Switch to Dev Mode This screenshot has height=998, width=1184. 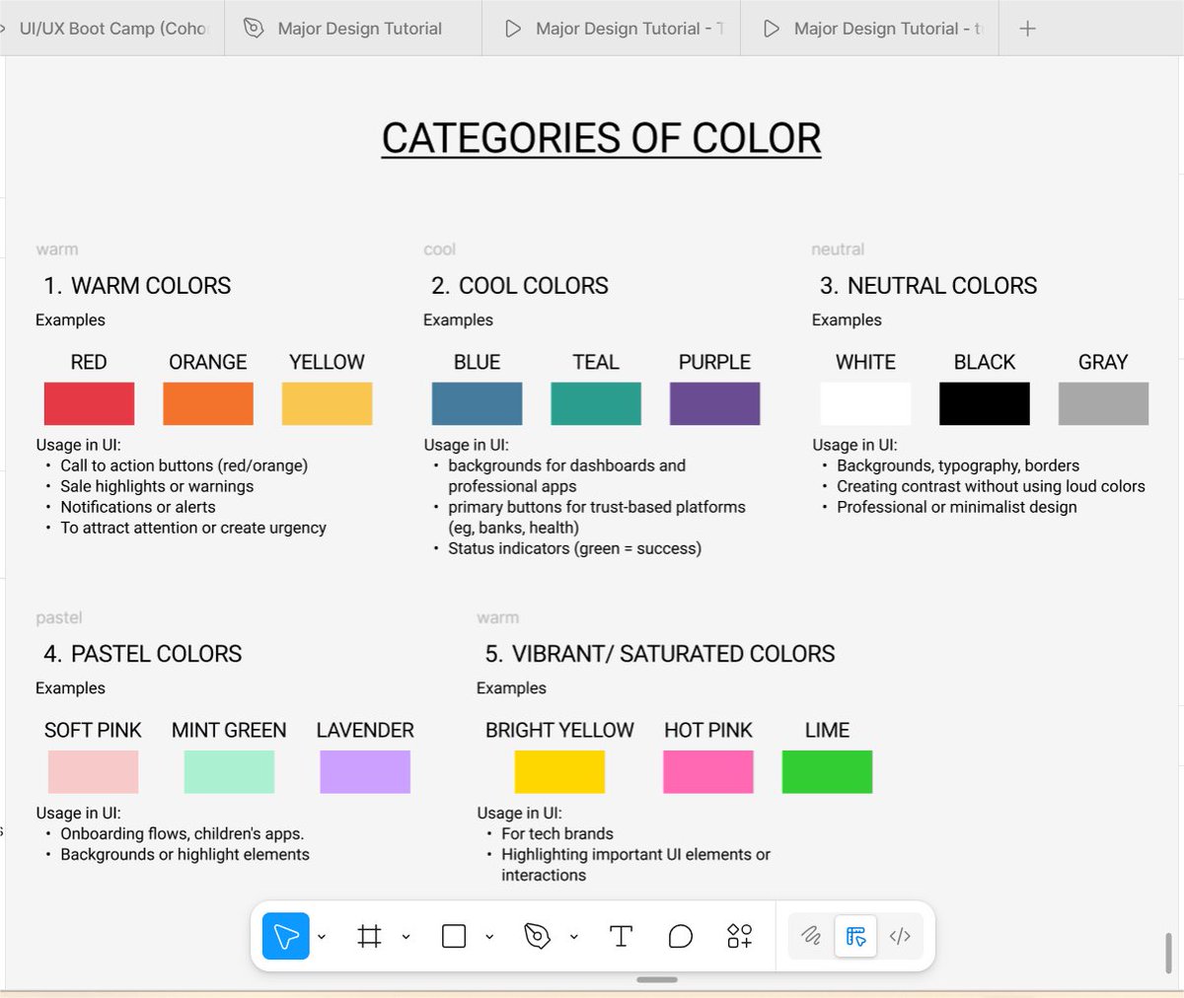(x=900, y=936)
